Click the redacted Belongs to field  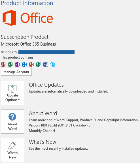[46, 52]
